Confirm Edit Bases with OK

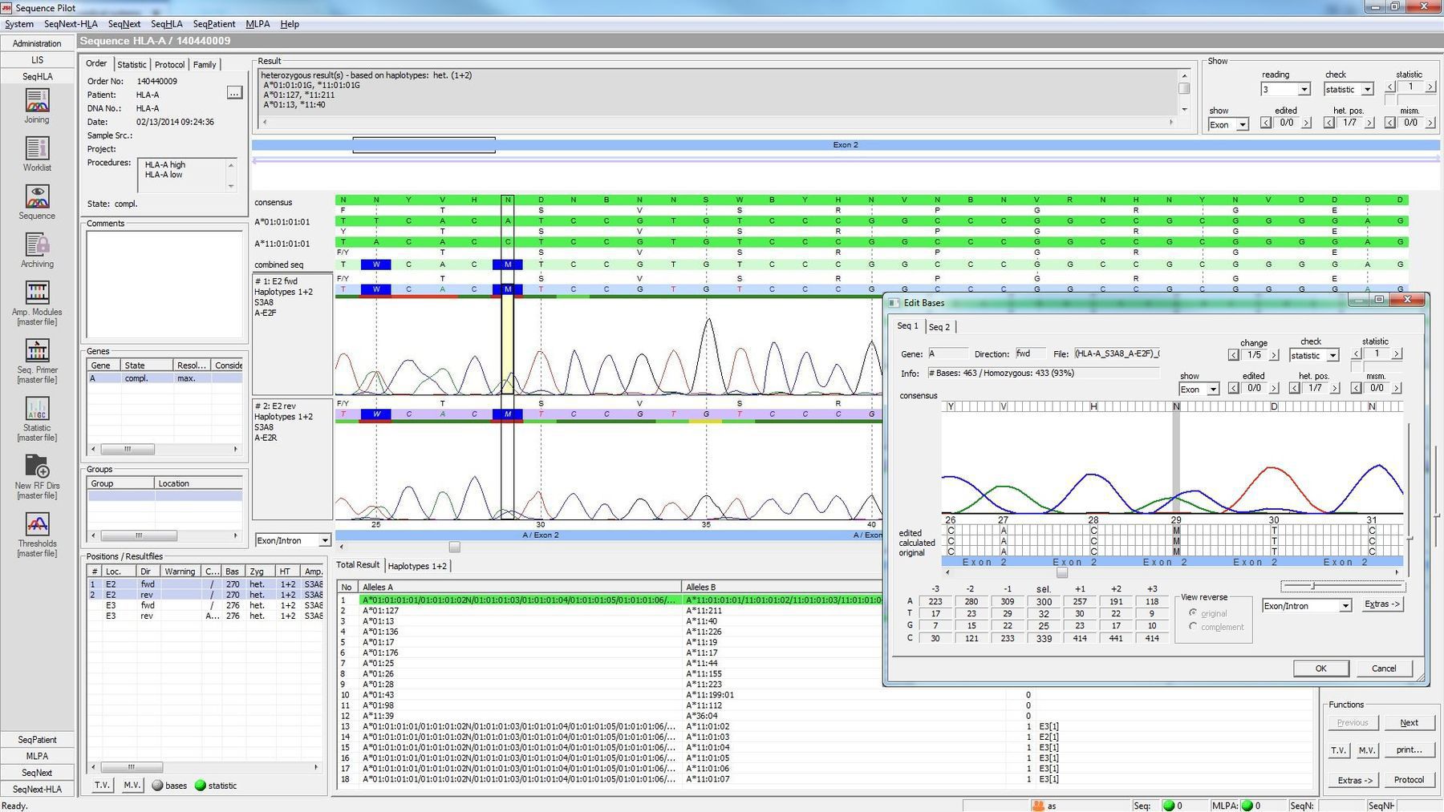pyautogui.click(x=1320, y=668)
